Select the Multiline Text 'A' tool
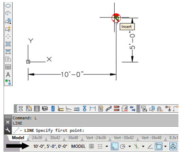180x154 pixels. [8, 75]
